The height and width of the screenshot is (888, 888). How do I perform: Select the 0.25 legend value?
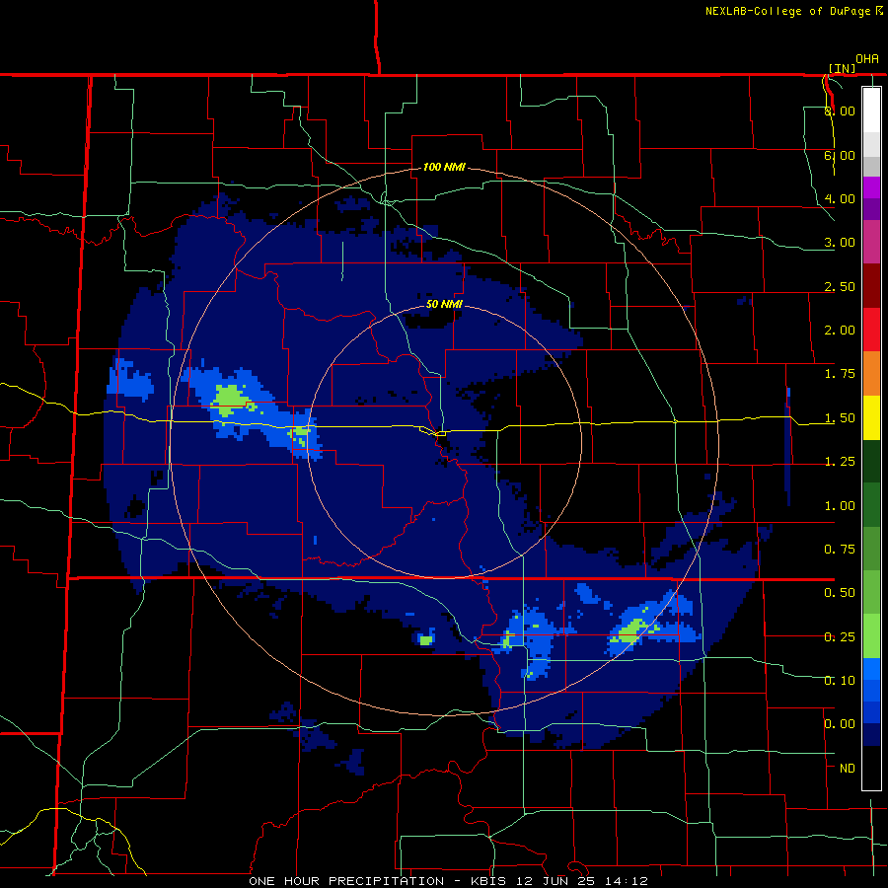(840, 637)
